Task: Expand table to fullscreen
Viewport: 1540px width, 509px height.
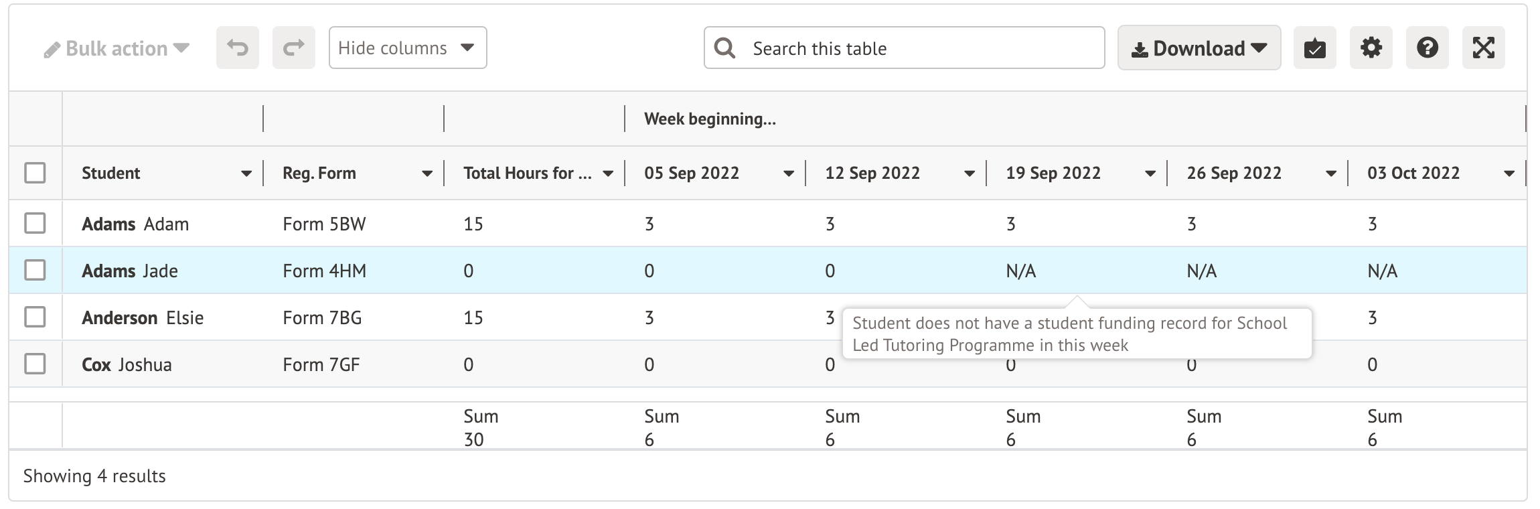Action: point(1483,48)
